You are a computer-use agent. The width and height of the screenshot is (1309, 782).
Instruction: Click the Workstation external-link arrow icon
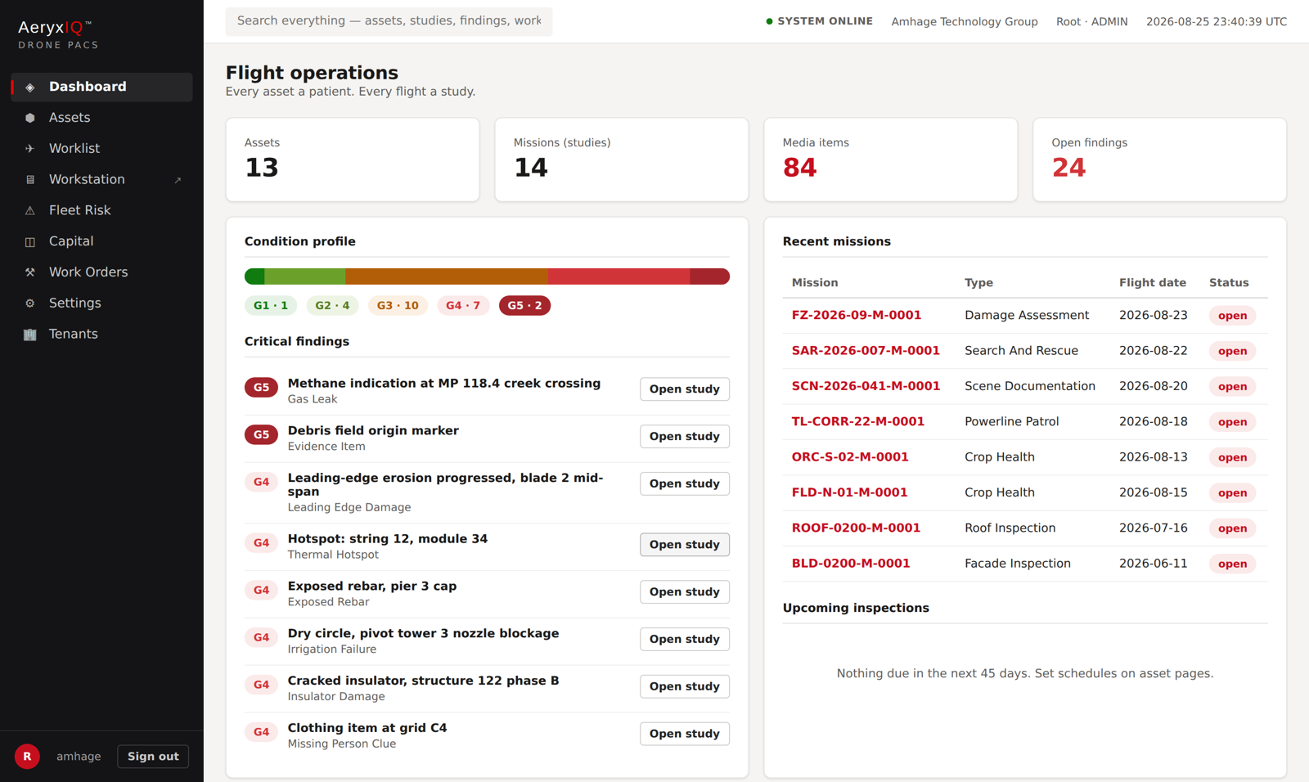tap(178, 180)
